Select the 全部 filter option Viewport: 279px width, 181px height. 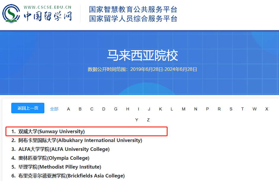tap(54, 109)
